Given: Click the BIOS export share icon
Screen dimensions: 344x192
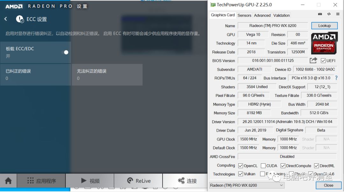Looking at the screenshot, I should click(x=313, y=60).
